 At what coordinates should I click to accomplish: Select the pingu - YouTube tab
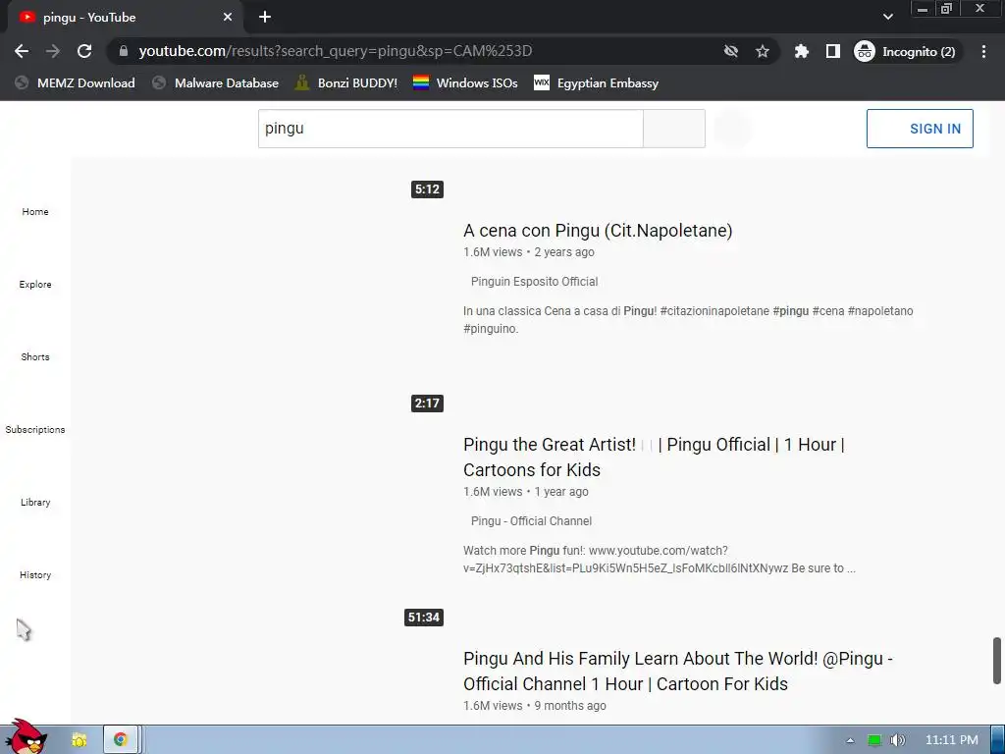coord(125,18)
